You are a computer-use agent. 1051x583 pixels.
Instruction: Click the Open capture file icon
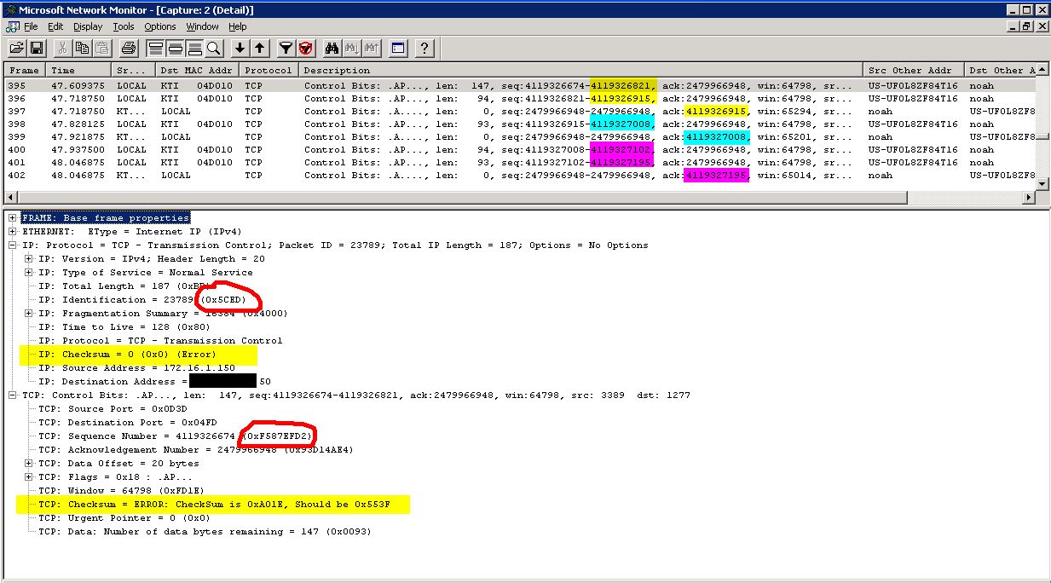coord(16,48)
